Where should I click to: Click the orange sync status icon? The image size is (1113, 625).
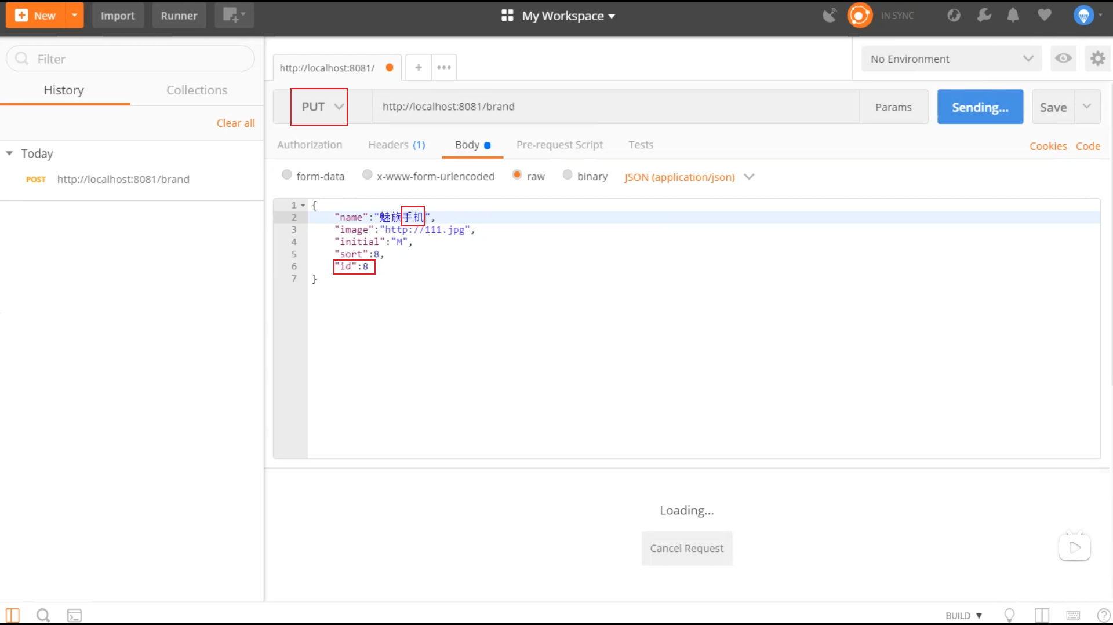coord(860,16)
